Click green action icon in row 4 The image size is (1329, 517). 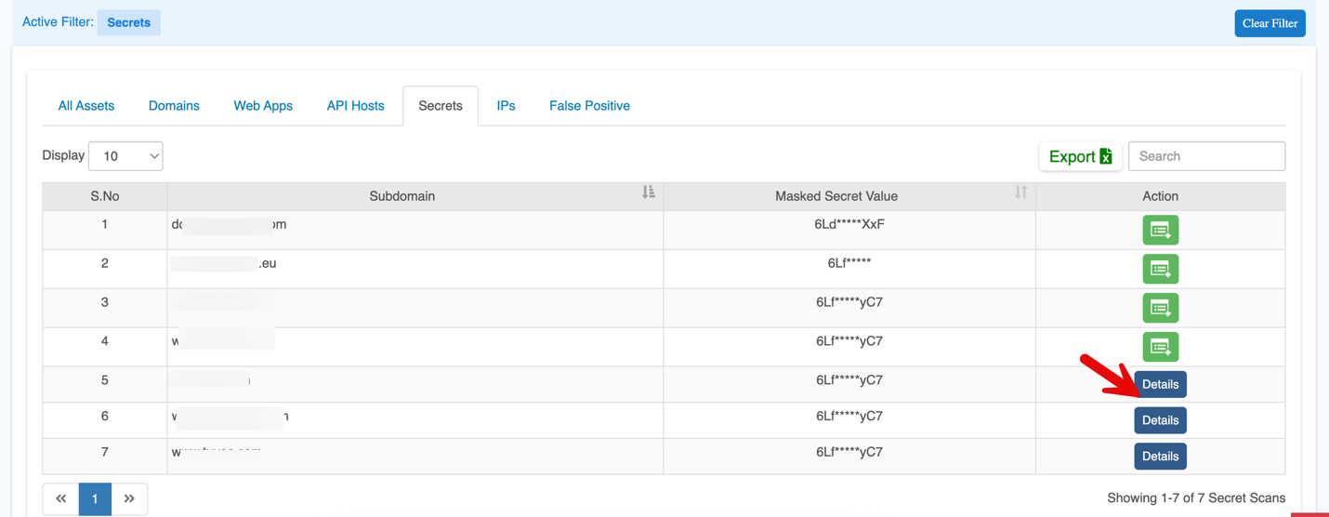(1160, 347)
